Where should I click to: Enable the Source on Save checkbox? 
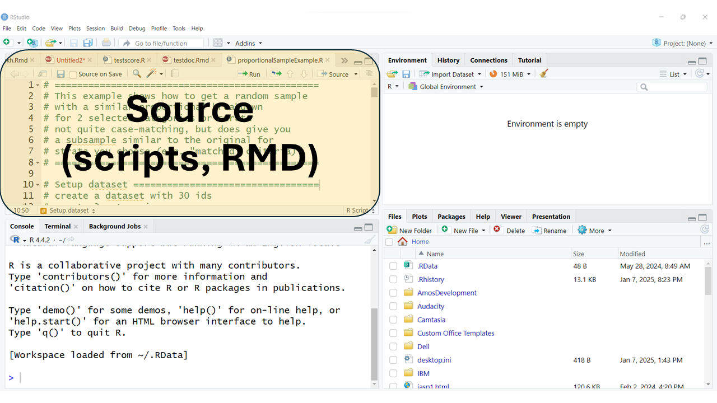click(x=73, y=74)
